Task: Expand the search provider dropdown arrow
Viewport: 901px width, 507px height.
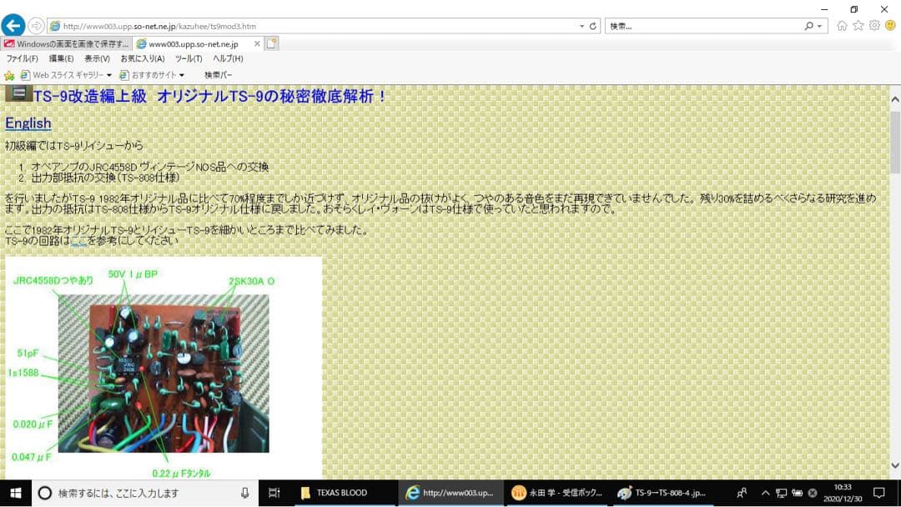Action: point(820,26)
